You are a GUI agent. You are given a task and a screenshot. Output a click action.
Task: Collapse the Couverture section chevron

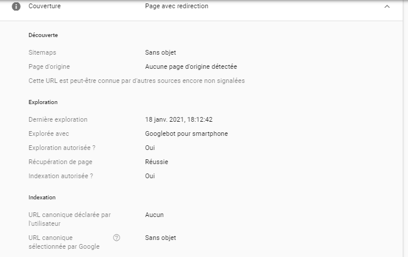(387, 6)
